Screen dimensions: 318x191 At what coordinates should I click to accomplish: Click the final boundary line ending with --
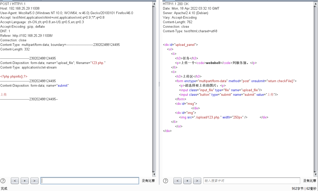coord(29,99)
